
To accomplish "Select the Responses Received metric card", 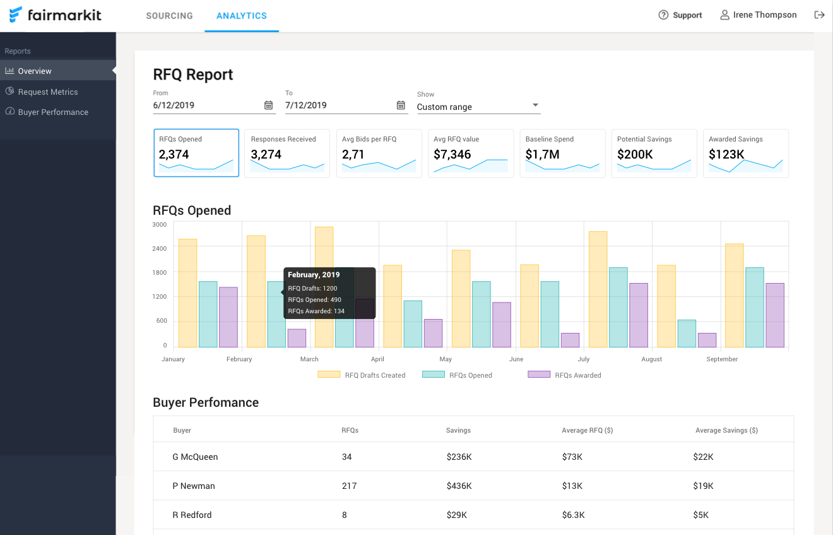I will (287, 153).
